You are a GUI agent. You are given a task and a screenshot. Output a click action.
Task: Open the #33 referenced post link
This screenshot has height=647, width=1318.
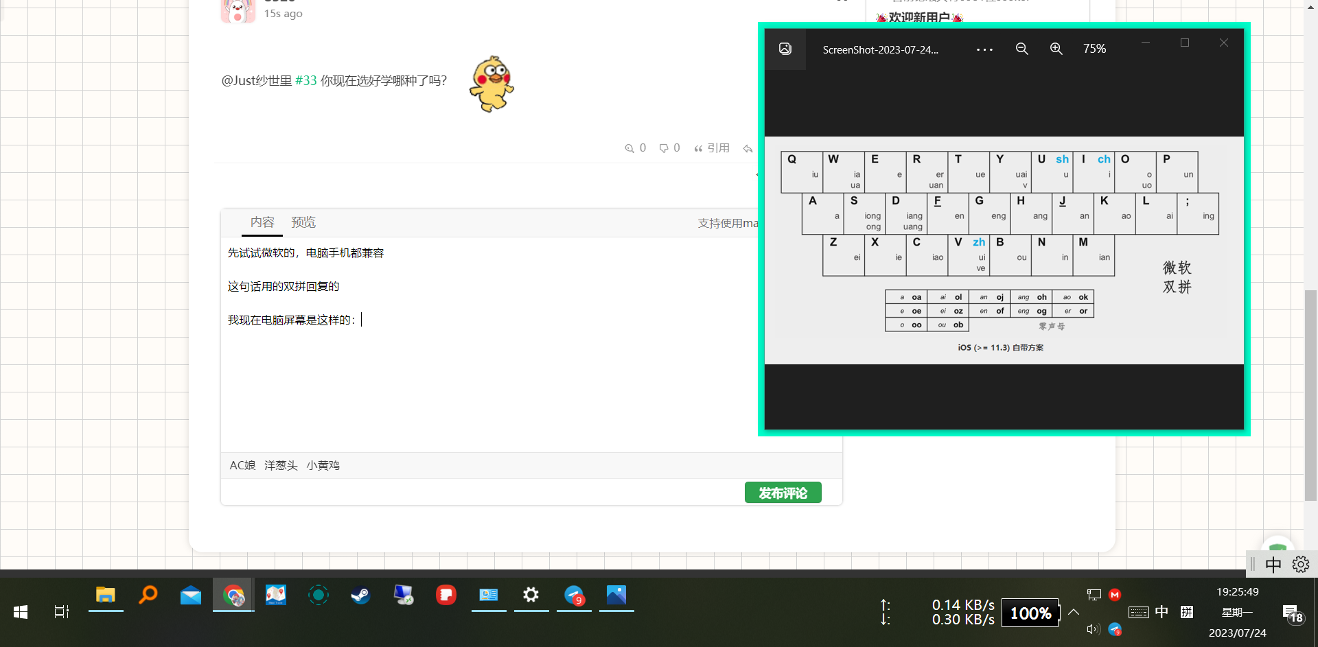(x=306, y=80)
